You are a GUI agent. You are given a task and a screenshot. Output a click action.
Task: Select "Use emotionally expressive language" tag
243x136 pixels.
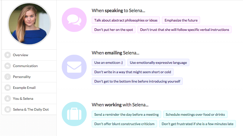pyautogui.click(x=158, y=63)
